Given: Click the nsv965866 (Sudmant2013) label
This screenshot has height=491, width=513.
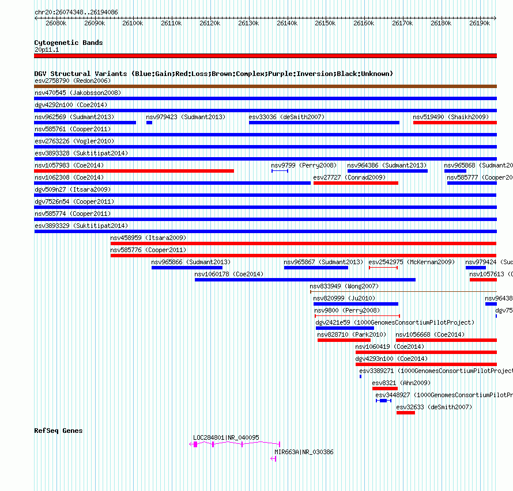Looking at the screenshot, I should [191, 262].
